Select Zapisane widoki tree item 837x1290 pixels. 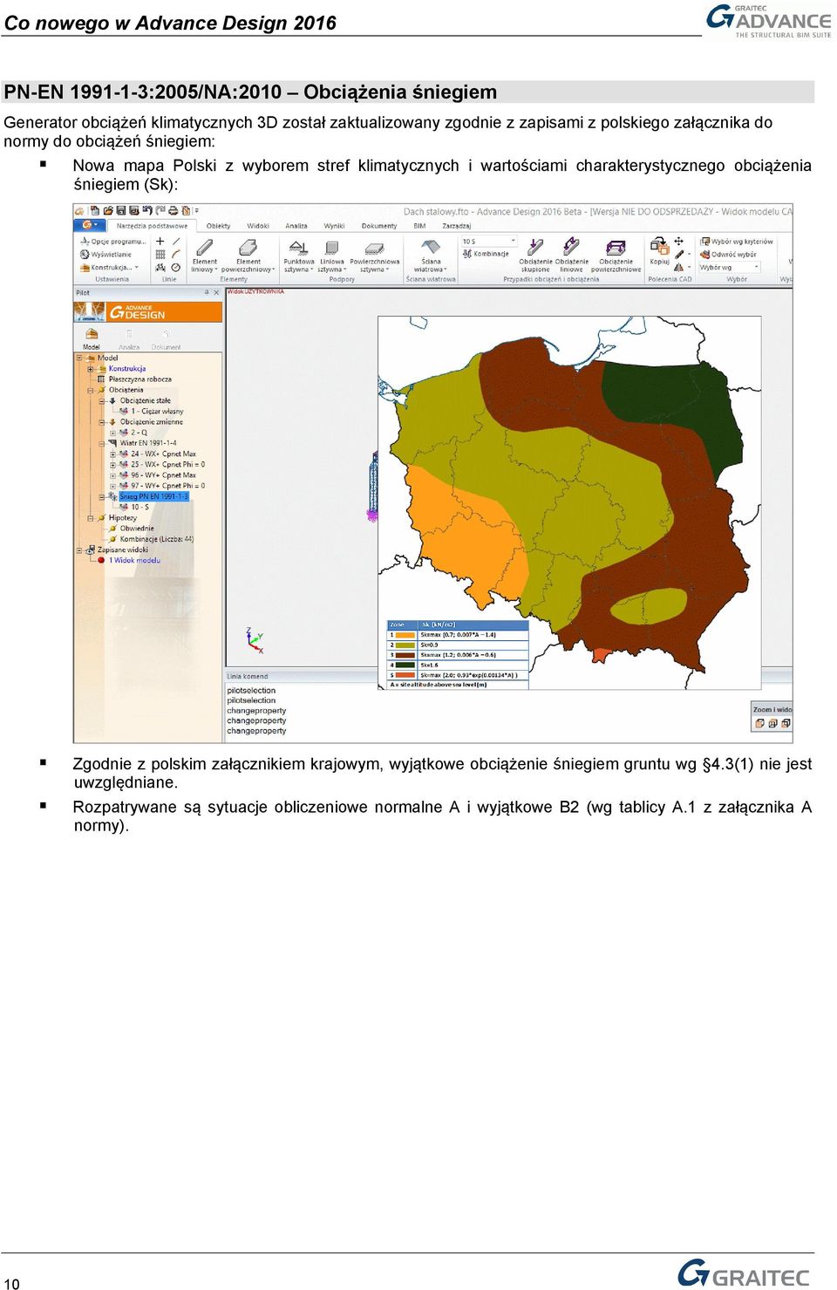coord(123,549)
